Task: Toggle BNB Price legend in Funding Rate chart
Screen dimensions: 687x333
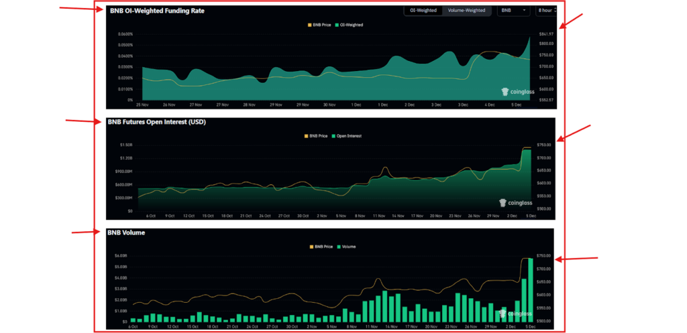Action: (319, 25)
